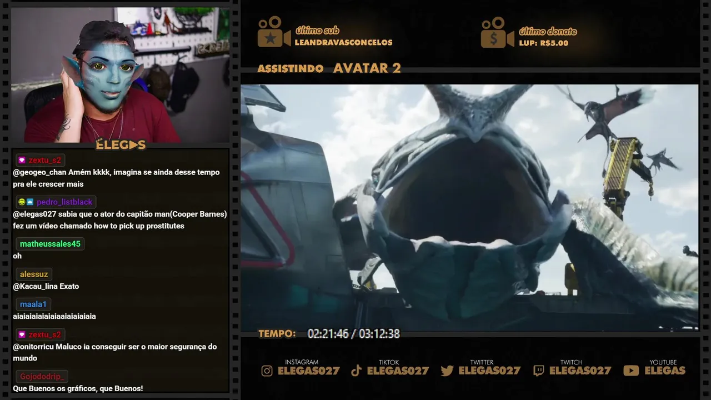Click the ASSISTINDO AVATAR 2 title
The height and width of the screenshot is (400, 711).
click(329, 68)
